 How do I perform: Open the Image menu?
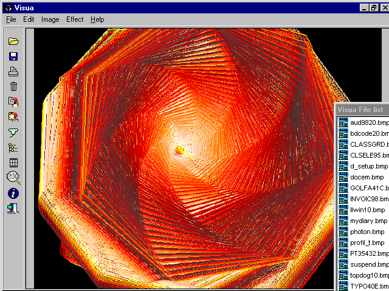[50, 19]
